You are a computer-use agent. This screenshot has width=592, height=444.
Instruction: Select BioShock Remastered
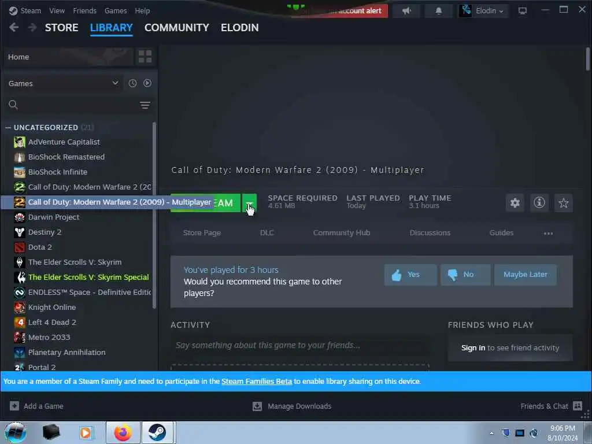[x=66, y=157]
